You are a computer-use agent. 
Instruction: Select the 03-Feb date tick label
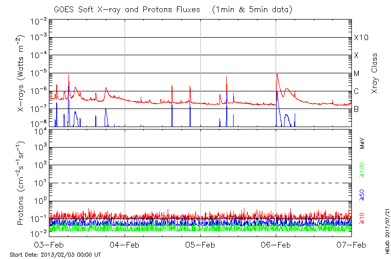[x=49, y=245]
